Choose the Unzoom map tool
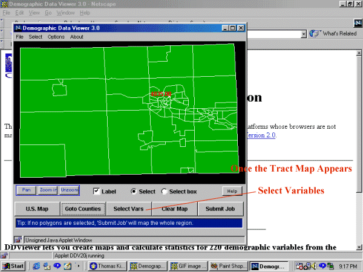This screenshot has width=363, height=272. click(68, 190)
